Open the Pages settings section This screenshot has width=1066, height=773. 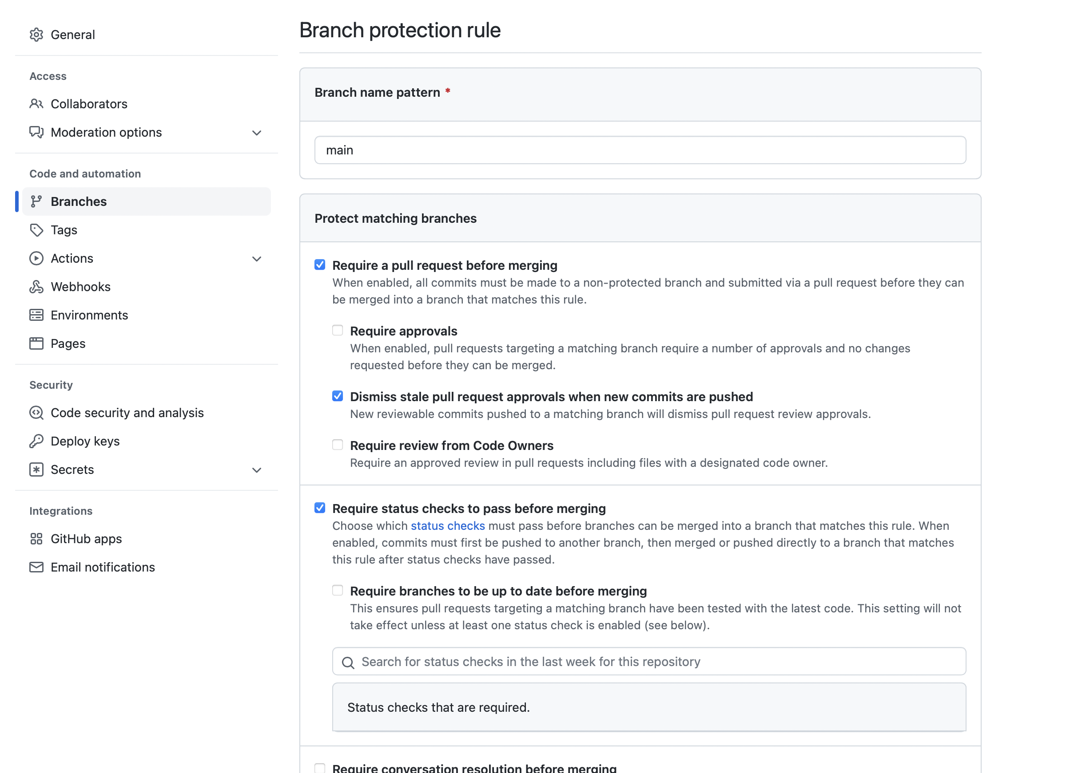pos(68,344)
